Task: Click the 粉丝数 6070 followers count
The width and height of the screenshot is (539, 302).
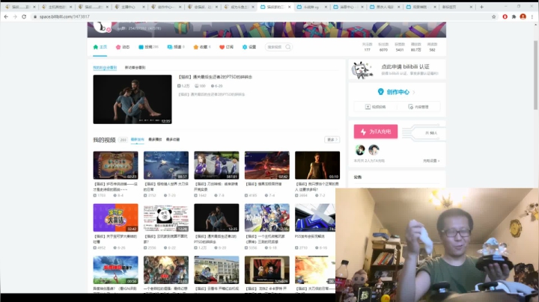Action: [383, 47]
